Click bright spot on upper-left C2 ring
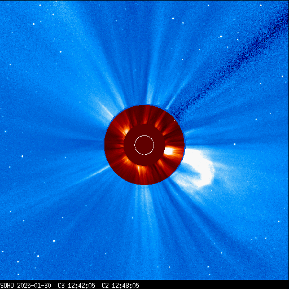Image resolution: width=289 pixels, height=289 pixels. 126,130
